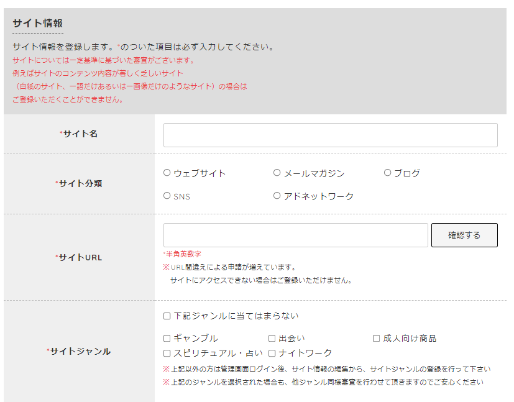This screenshot has height=402, width=514.
Task: Toggle the スピリチュアル・占い checkbox
Action: (167, 353)
